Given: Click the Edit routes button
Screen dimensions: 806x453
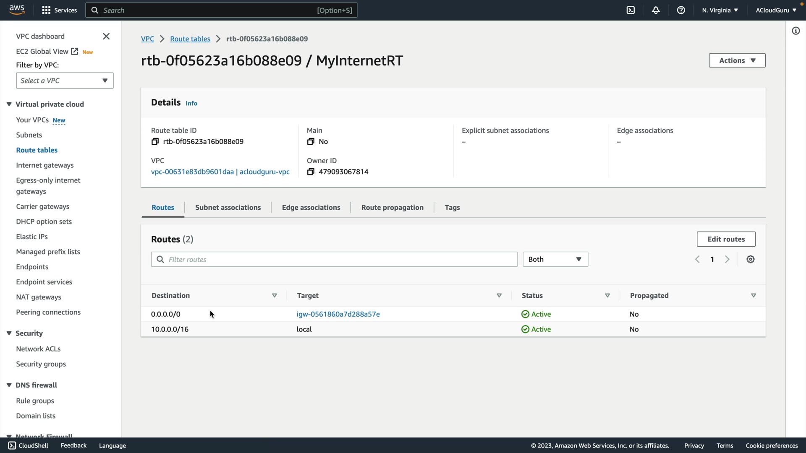Looking at the screenshot, I should click(726, 239).
